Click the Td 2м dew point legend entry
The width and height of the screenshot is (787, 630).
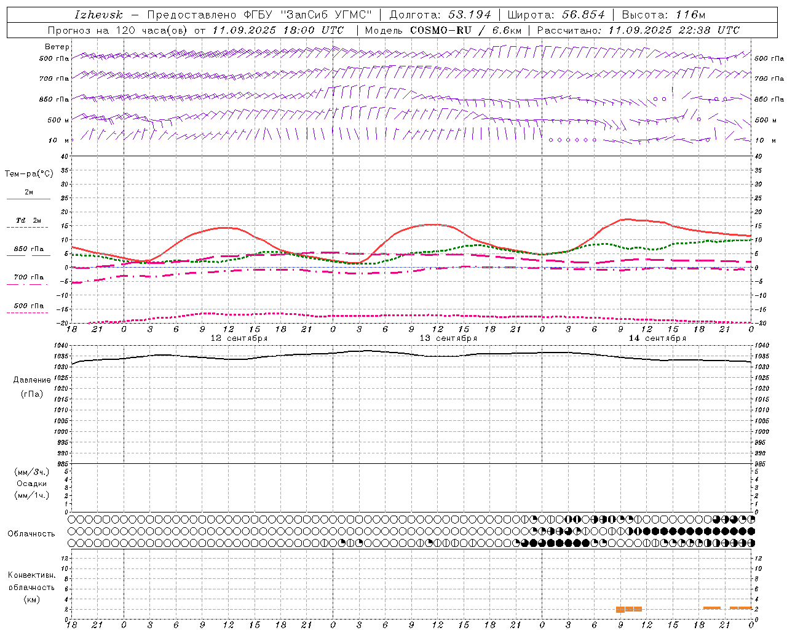tap(29, 220)
